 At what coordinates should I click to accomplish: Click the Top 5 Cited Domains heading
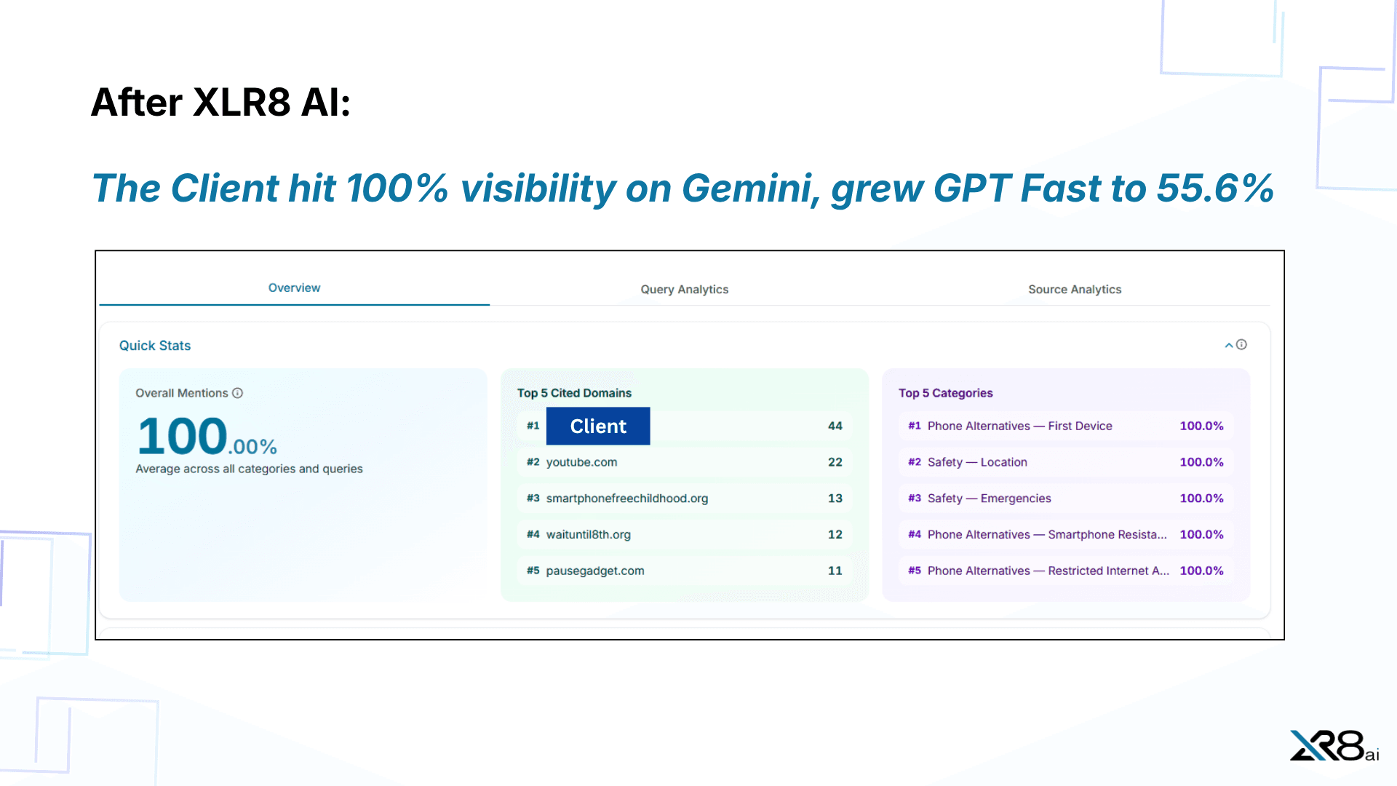tap(574, 393)
